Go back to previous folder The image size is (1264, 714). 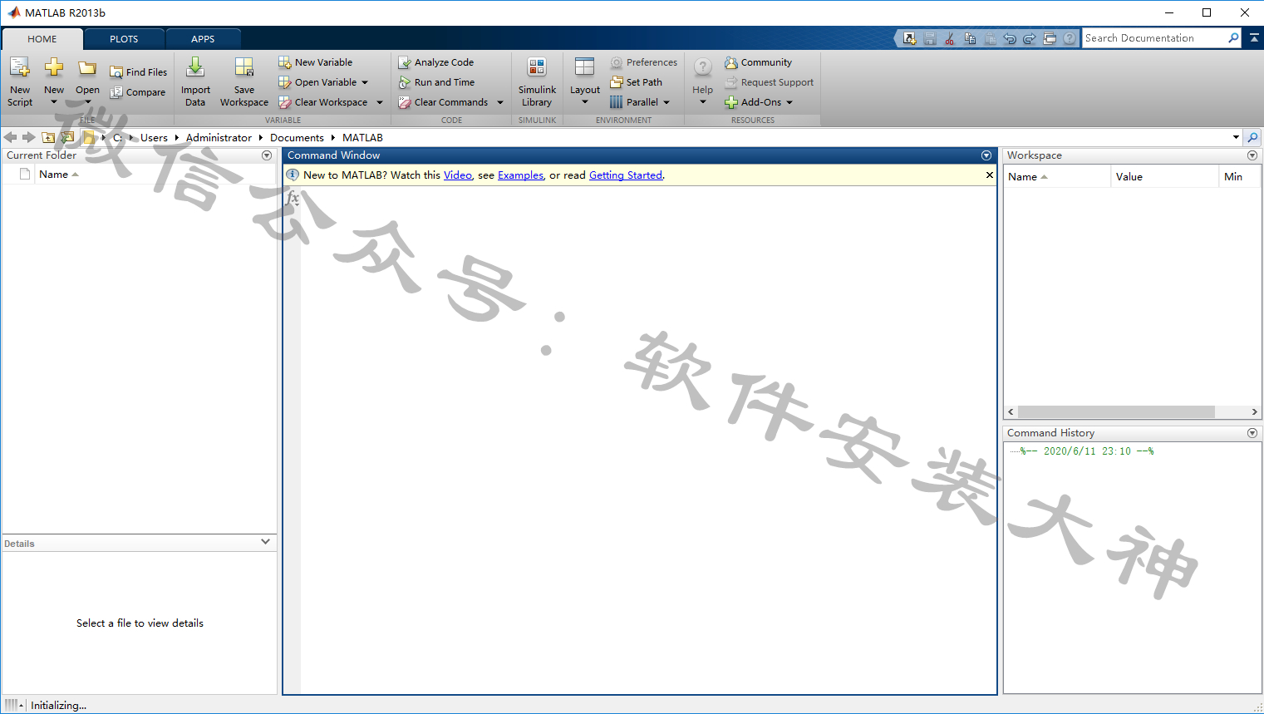point(10,137)
